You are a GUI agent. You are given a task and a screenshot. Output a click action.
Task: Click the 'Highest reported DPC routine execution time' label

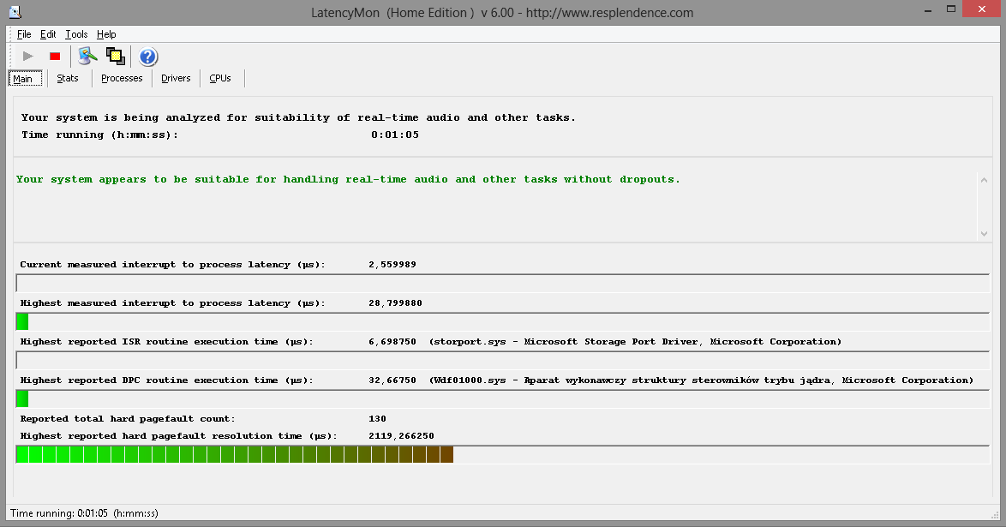tap(167, 380)
